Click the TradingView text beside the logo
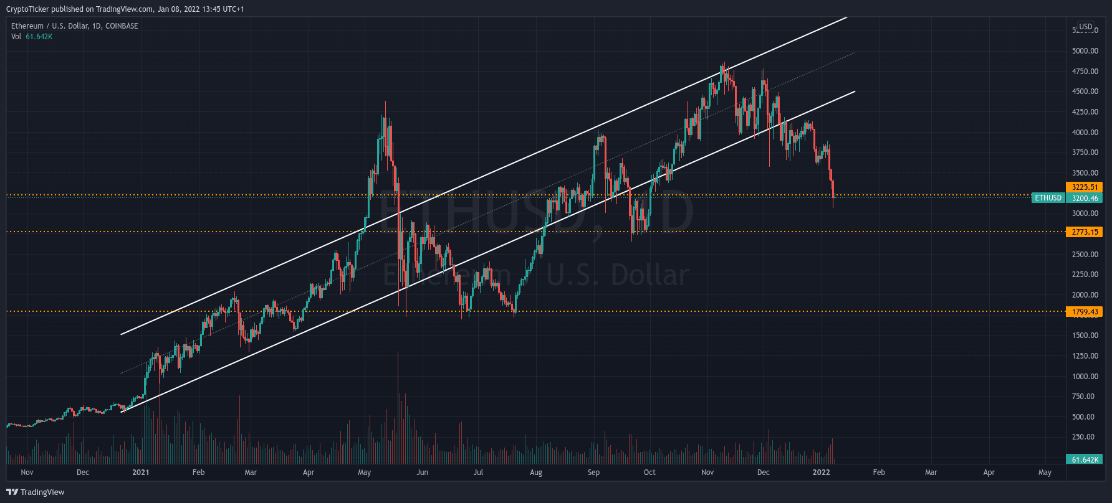 [x=42, y=492]
